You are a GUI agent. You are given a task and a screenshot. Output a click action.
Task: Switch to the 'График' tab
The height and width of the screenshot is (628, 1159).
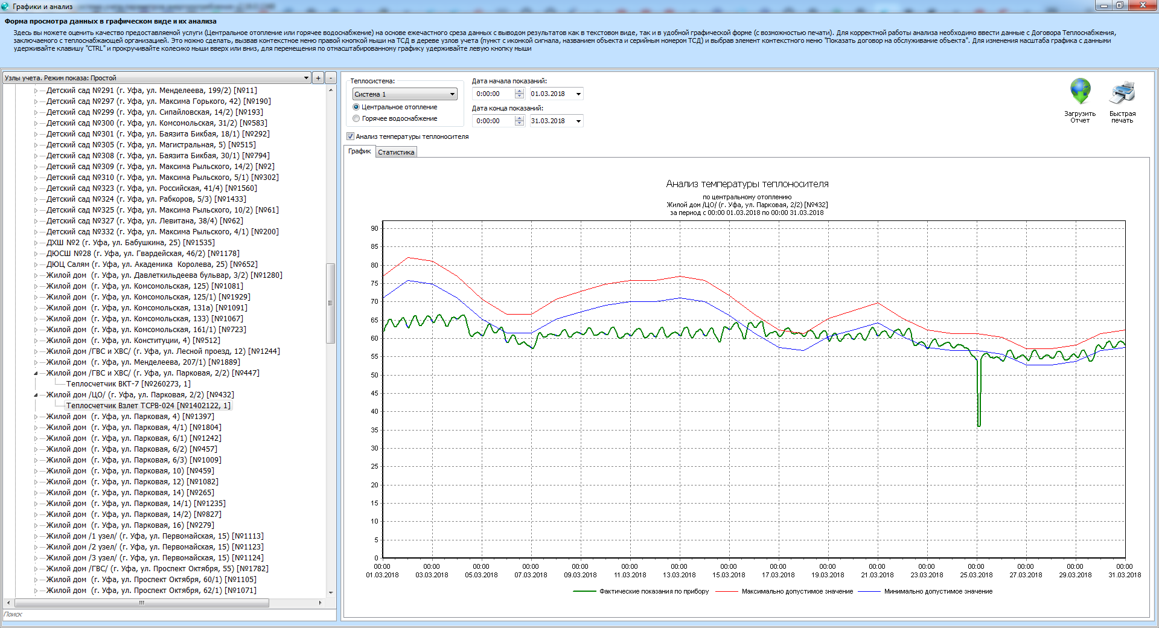tap(360, 151)
